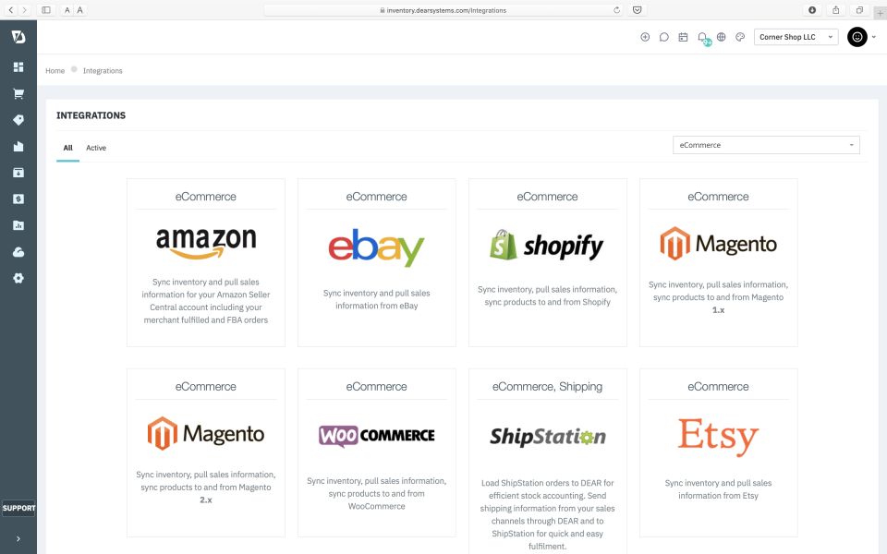Open the reports chart icon in the sidebar
The image size is (887, 554).
[x=18, y=225]
